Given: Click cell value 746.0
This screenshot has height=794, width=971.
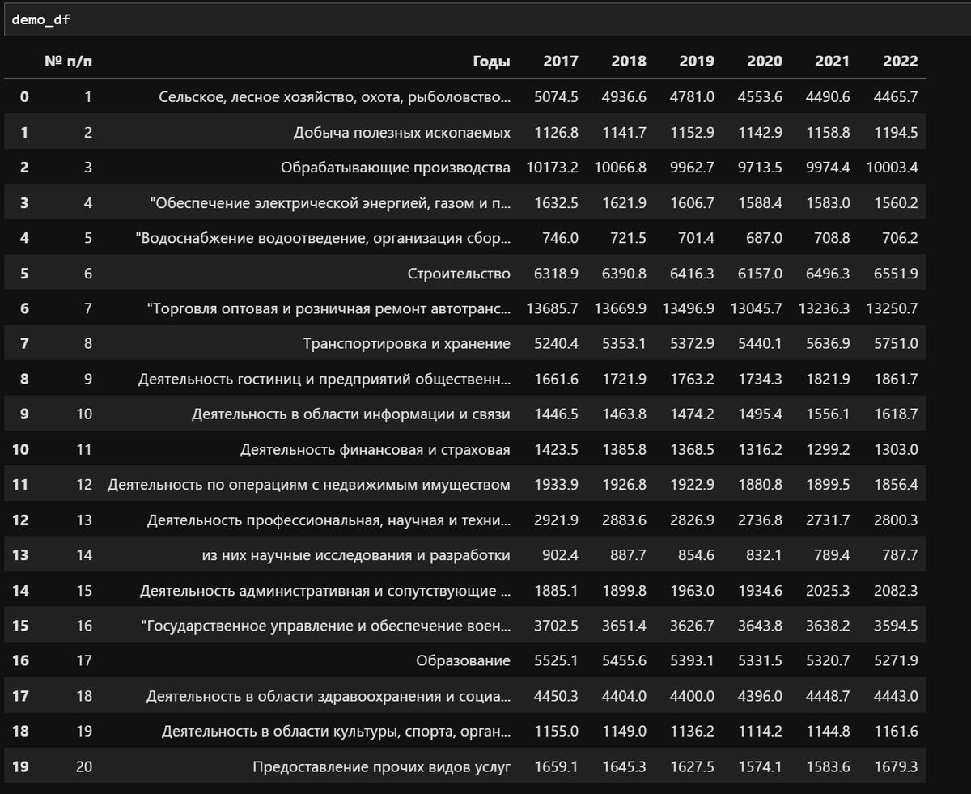Looking at the screenshot, I should pos(560,238).
